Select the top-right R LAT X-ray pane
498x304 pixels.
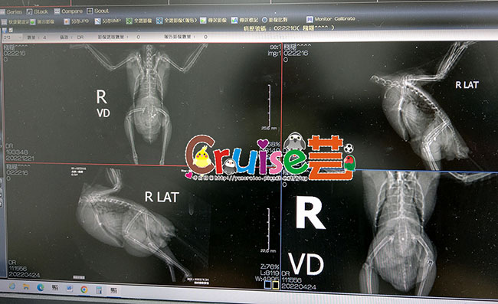tap(390, 106)
